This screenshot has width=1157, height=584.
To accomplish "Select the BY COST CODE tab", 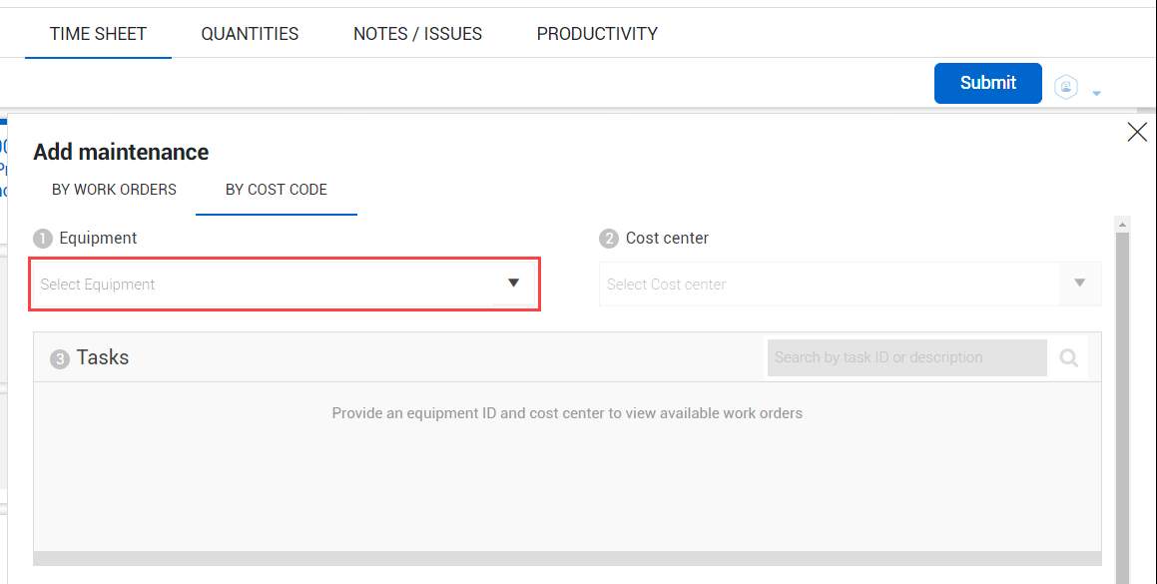I will [x=277, y=190].
